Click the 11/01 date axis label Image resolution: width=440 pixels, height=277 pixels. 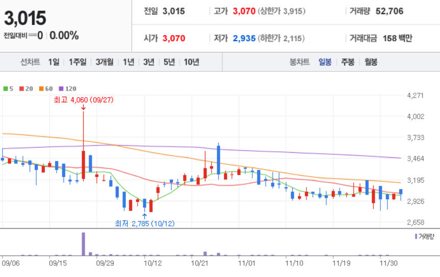(247, 263)
